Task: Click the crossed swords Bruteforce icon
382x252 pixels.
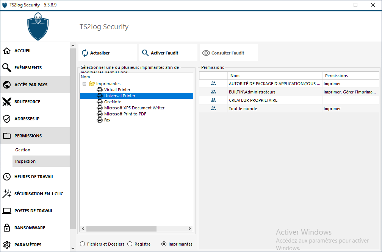Action: tap(7, 102)
